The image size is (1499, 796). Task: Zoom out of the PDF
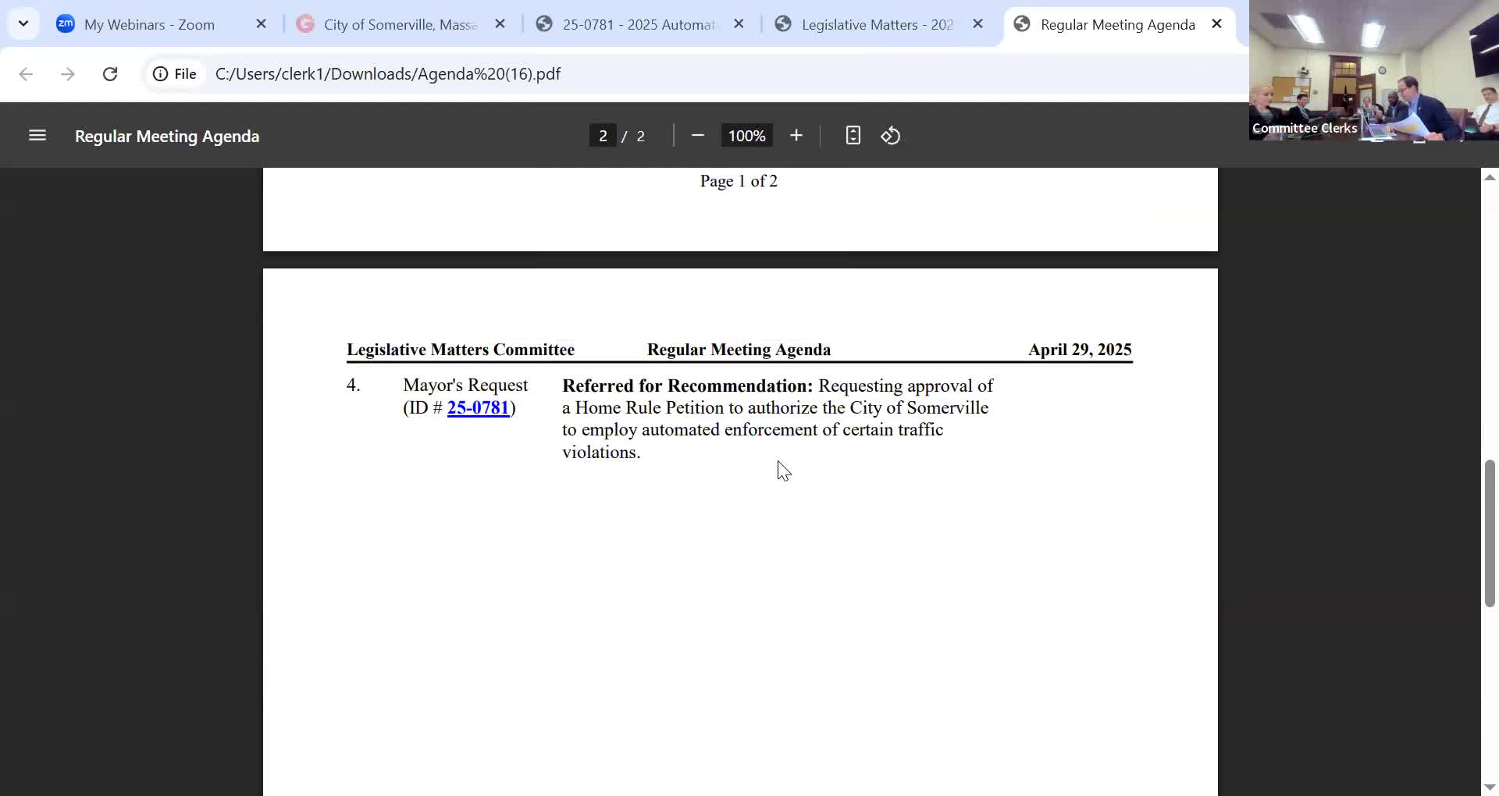click(698, 136)
